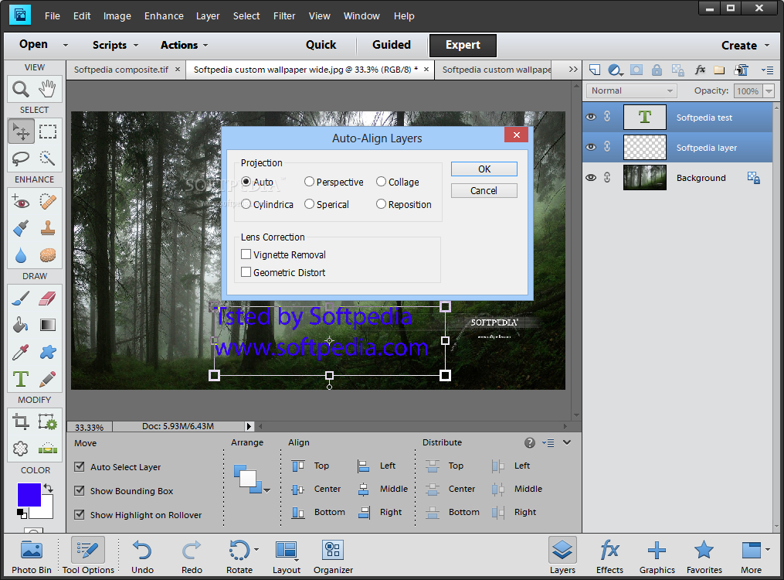784x580 pixels.
Task: Select the Crop tool
Action: [x=21, y=422]
